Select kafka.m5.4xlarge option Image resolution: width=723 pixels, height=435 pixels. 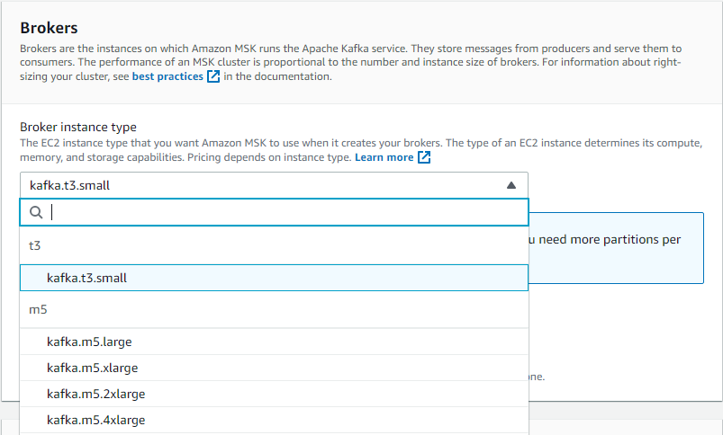pyautogui.click(x=274, y=420)
